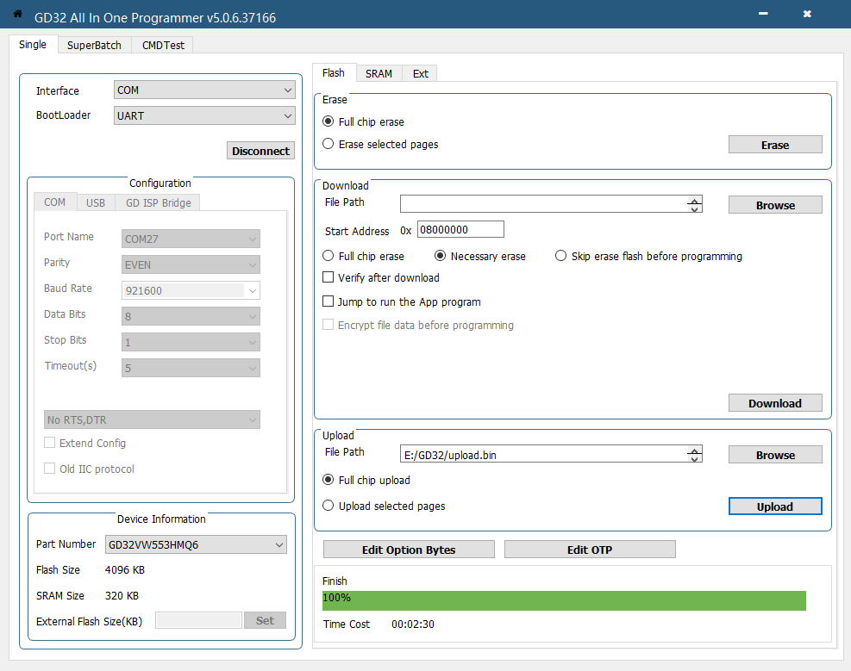This screenshot has width=851, height=671.
Task: Open the Ext tab
Action: point(420,73)
